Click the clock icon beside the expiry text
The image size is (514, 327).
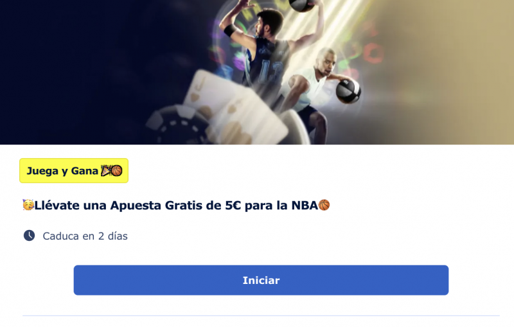pyautogui.click(x=29, y=236)
